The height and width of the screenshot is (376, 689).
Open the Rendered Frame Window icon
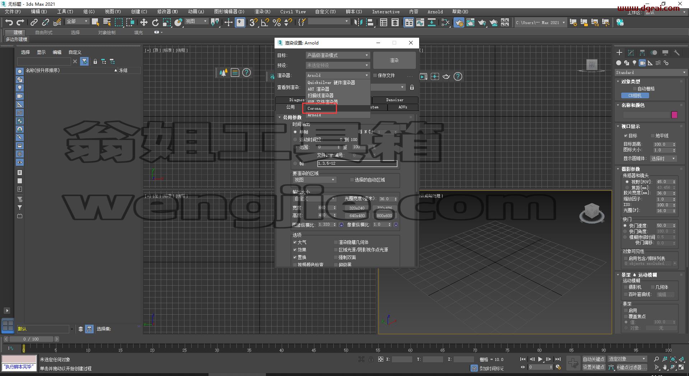pos(470,23)
